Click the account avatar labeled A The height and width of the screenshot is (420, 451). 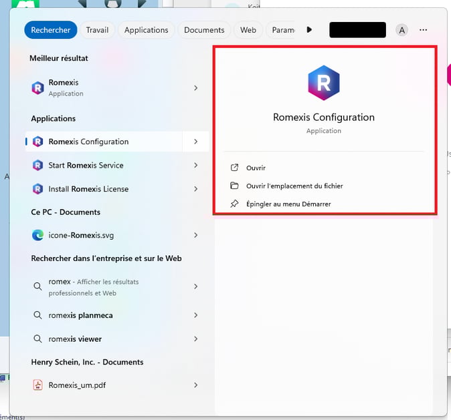[401, 30]
